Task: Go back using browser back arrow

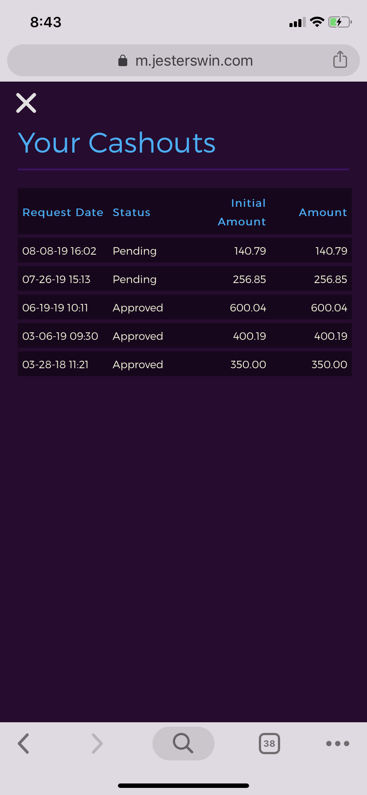Action: click(x=23, y=743)
